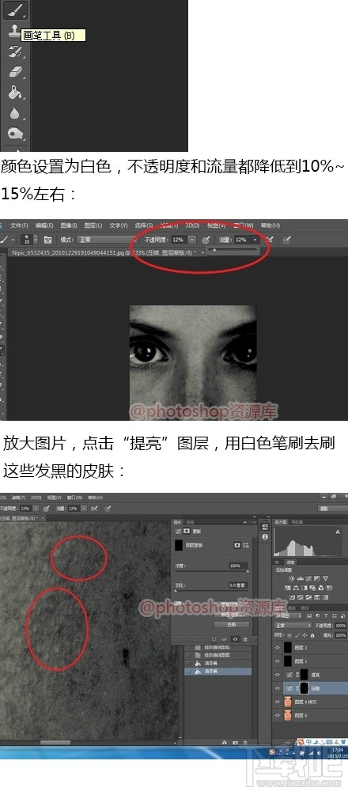The image size is (348, 791).
Task: Add a Levels adjustment from Adjustments panel
Action: point(300,578)
